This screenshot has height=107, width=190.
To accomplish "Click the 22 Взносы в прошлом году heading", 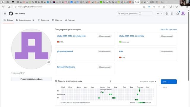I will [68, 81].
